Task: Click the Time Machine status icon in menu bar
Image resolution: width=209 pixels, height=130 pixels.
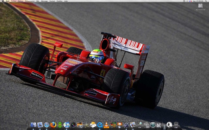Action: point(184,1)
